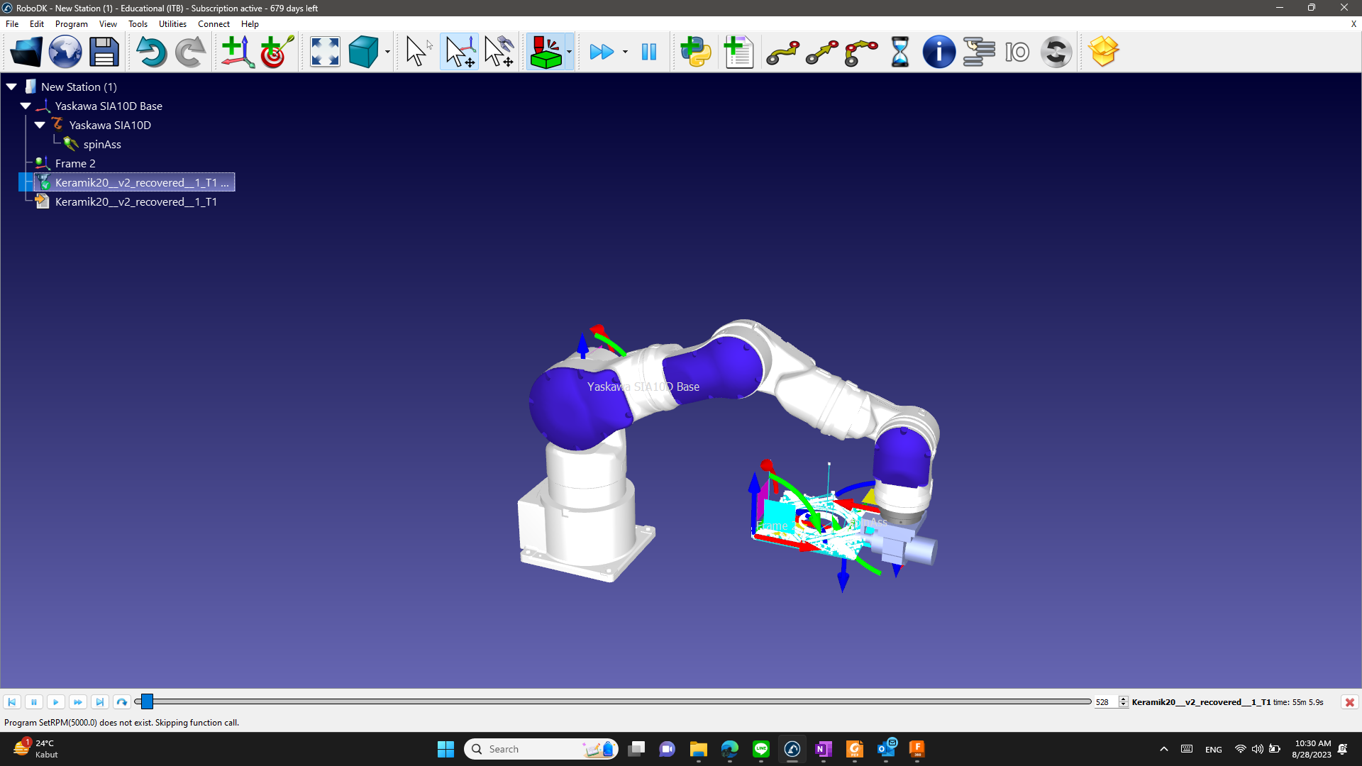Image resolution: width=1362 pixels, height=766 pixels.
Task: Toggle pause simulation button
Action: [x=648, y=52]
